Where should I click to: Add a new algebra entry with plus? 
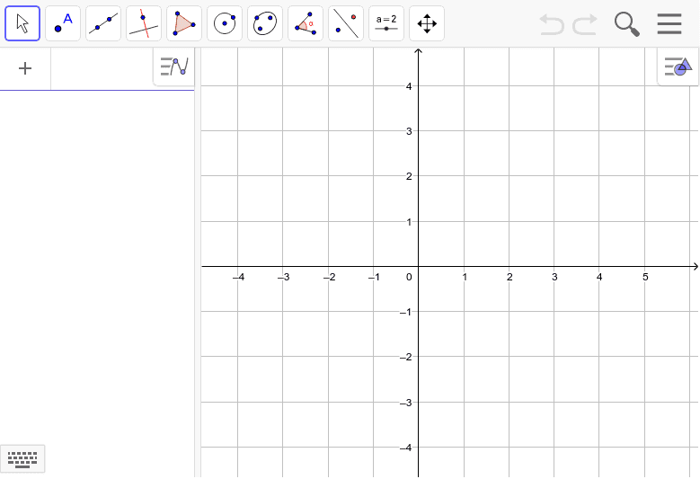coord(25,68)
